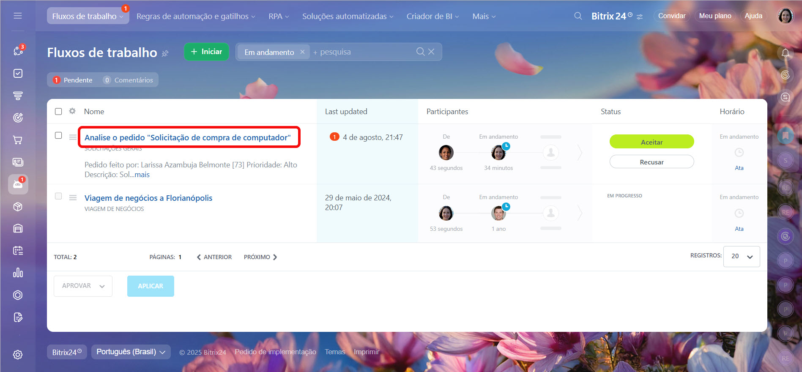Open the store icon in sidebar

click(x=18, y=229)
